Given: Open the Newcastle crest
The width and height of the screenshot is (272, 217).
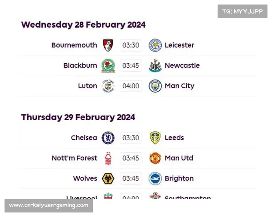Looking at the screenshot, I should click(155, 66).
